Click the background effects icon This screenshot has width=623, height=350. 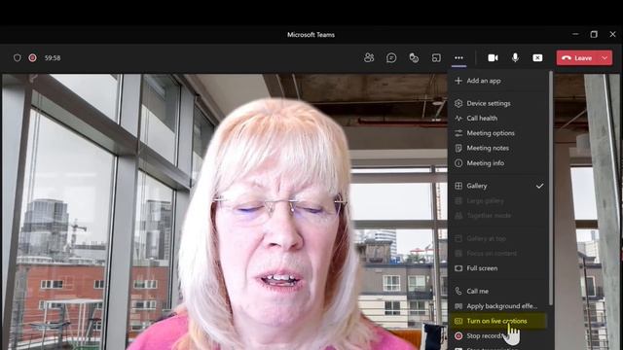coord(458,306)
